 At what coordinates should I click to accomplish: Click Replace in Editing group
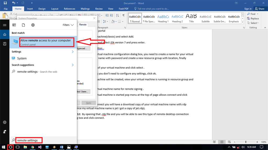pyautogui.click(x=253, y=19)
